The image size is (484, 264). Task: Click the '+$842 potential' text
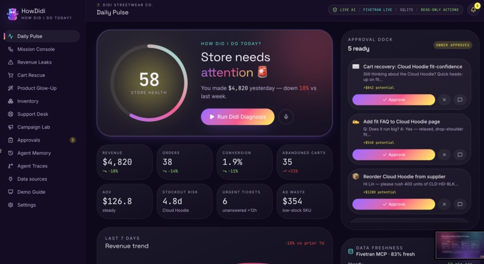(378, 88)
